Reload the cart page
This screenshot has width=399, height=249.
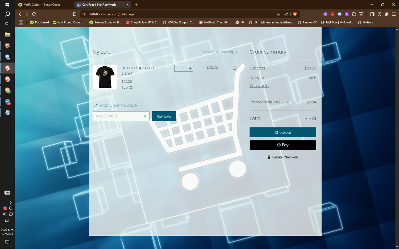pos(34,14)
